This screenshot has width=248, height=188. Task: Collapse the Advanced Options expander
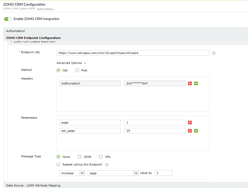pyautogui.click(x=71, y=63)
